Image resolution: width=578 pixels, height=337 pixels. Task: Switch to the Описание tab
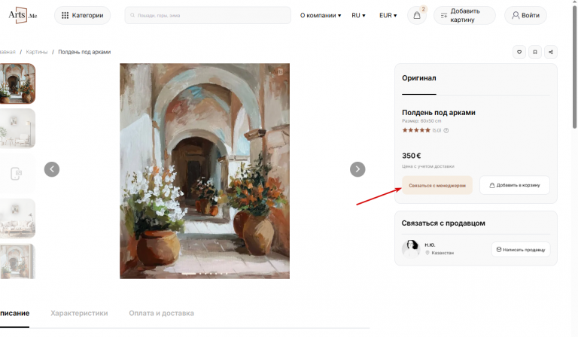[14, 313]
